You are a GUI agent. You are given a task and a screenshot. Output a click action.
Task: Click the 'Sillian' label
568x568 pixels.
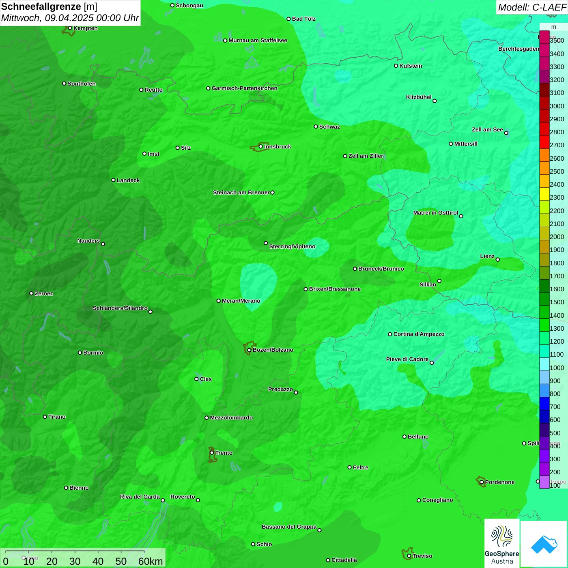pos(428,284)
